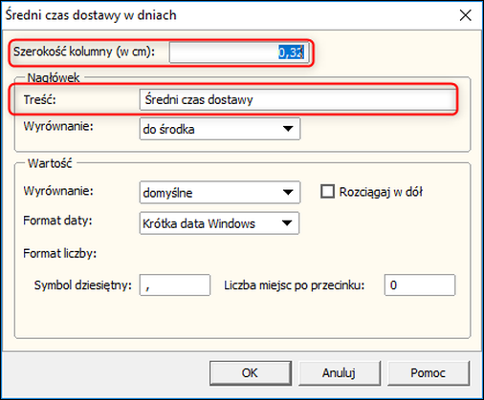
Task: Click the 'Symbol dziesiętny:' label text
Action: click(83, 285)
